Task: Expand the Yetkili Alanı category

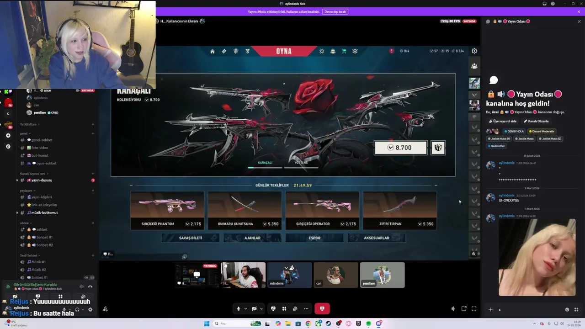Action: (29, 124)
